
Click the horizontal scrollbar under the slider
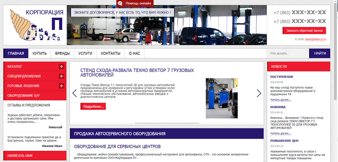[167, 123]
